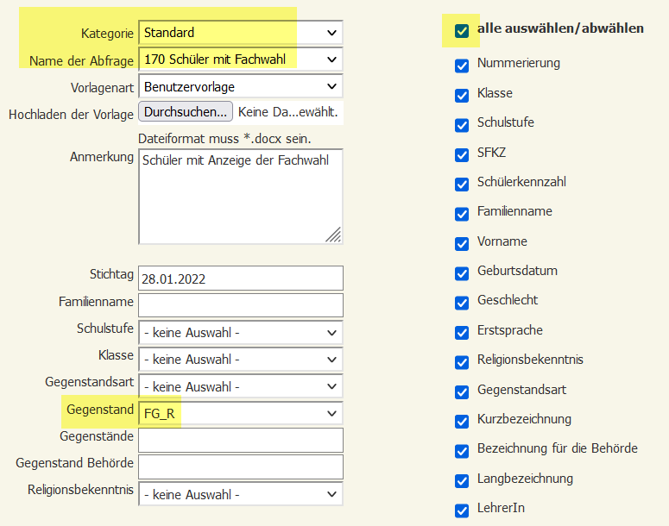Click the 'Dateiformat muss *.docx sein.' hint

click(x=224, y=139)
